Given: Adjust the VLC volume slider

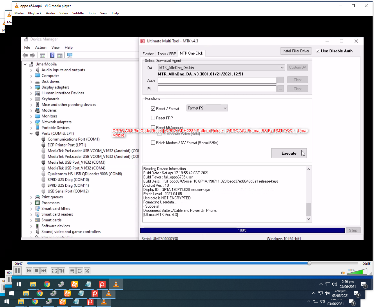Looking at the screenshot, I should [x=357, y=272].
